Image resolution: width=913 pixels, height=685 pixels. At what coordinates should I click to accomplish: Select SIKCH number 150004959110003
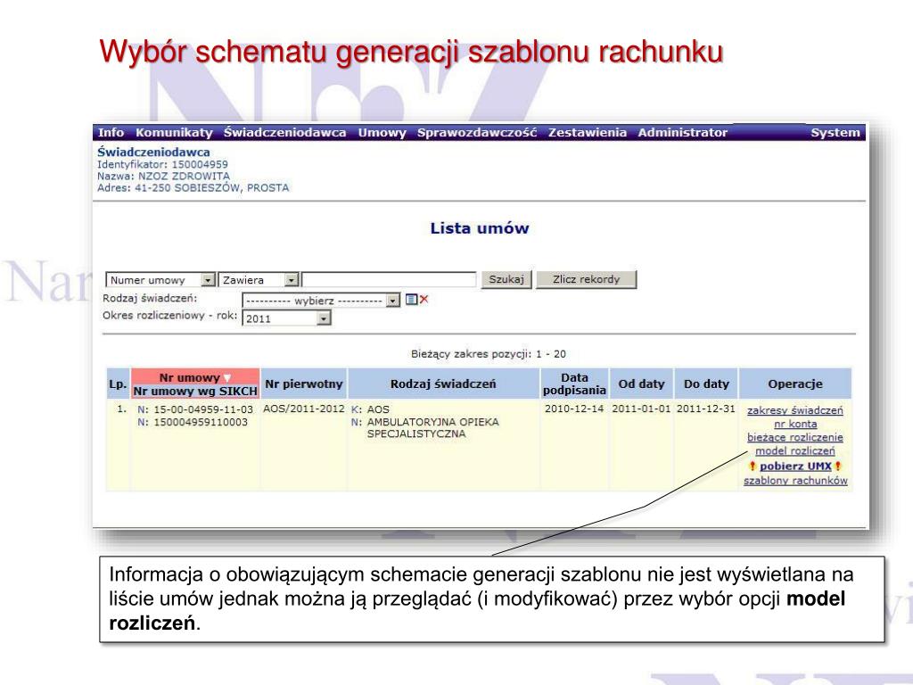[201, 422]
